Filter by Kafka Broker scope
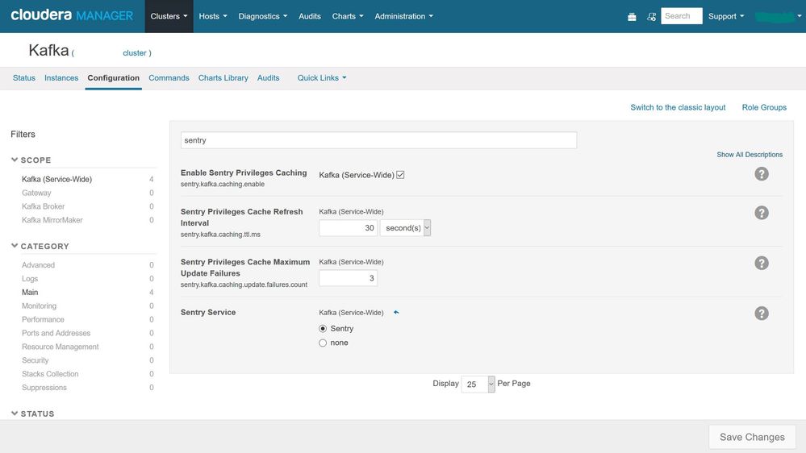 (44, 206)
